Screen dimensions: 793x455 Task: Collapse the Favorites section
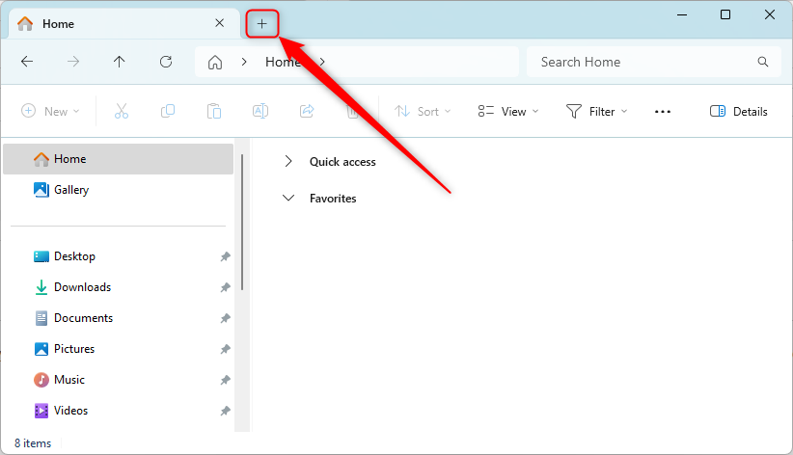288,198
